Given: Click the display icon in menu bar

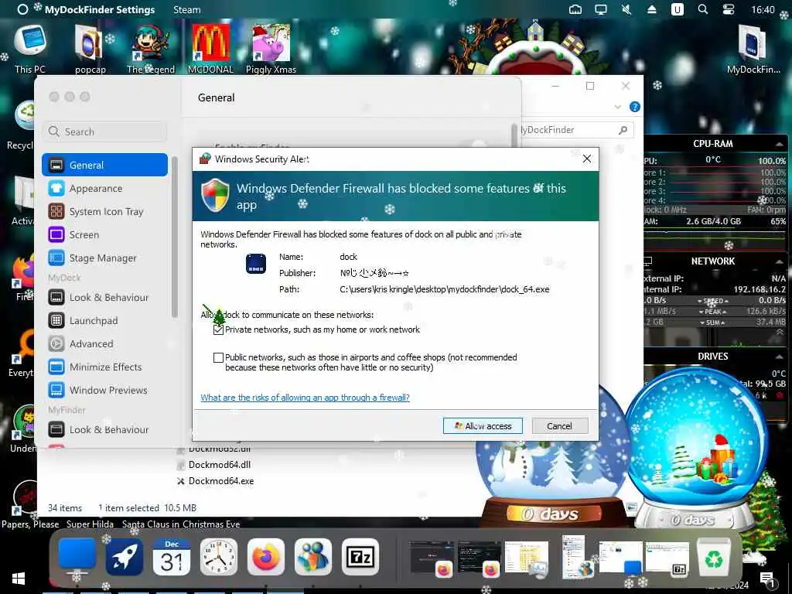Looking at the screenshot, I should click(x=600, y=9).
